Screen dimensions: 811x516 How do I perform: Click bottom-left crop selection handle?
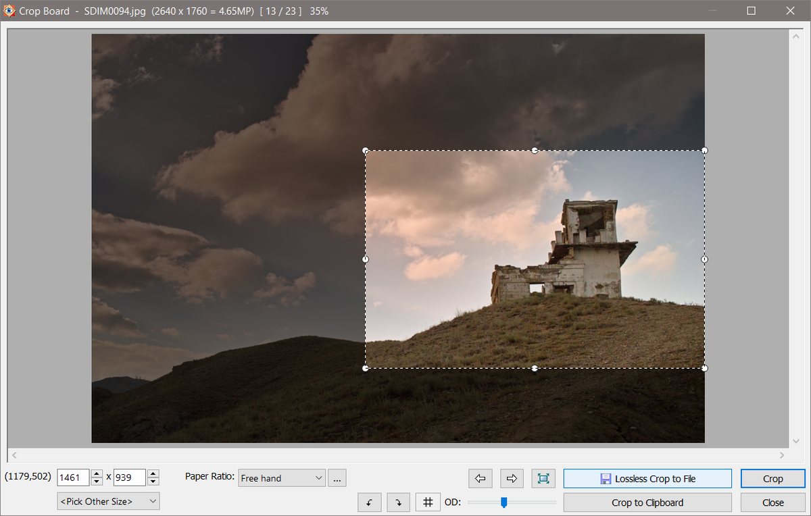366,368
